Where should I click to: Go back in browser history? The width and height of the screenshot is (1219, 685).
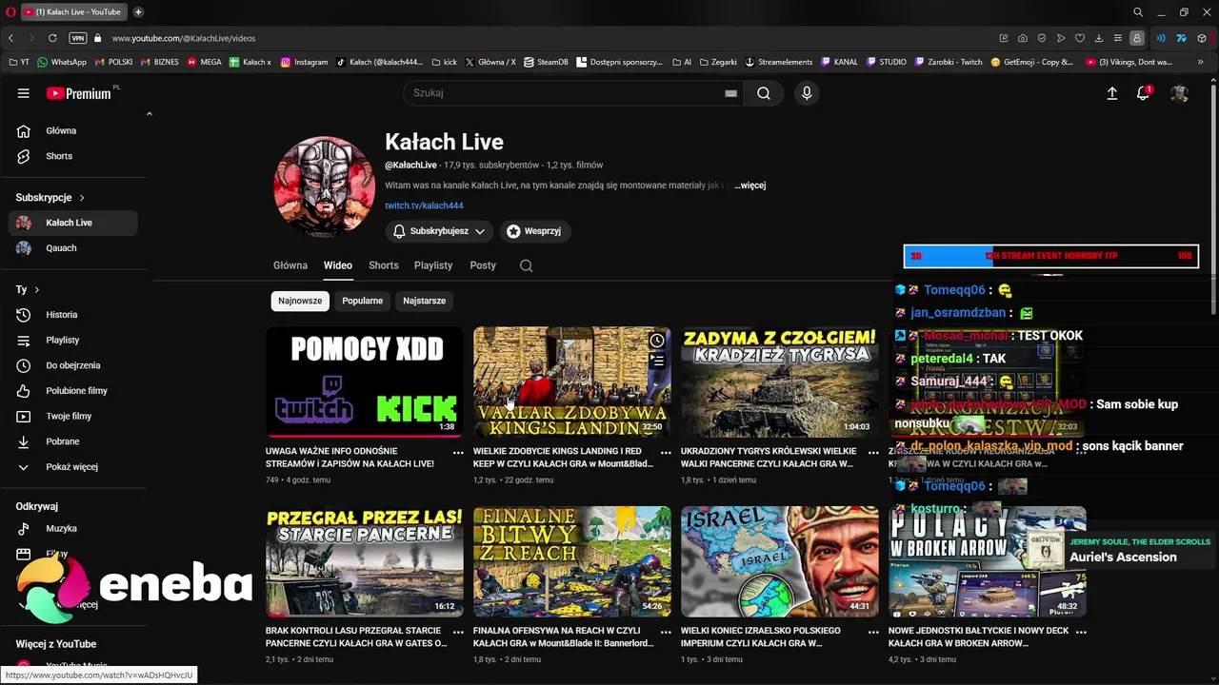coord(10,38)
